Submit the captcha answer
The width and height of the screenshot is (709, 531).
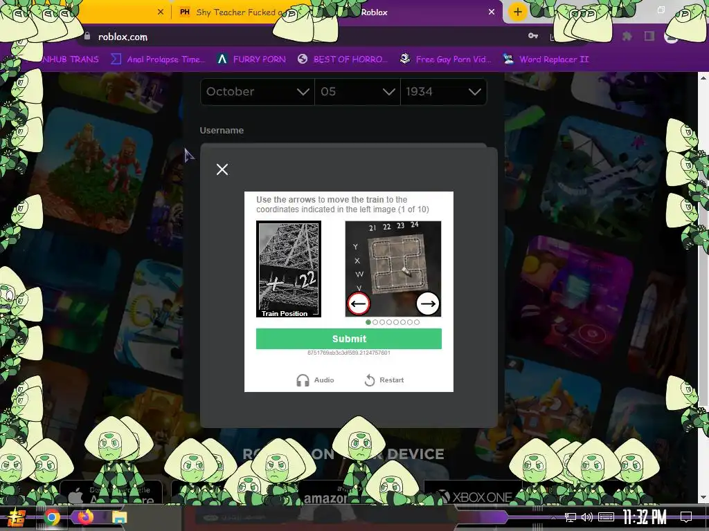(349, 339)
